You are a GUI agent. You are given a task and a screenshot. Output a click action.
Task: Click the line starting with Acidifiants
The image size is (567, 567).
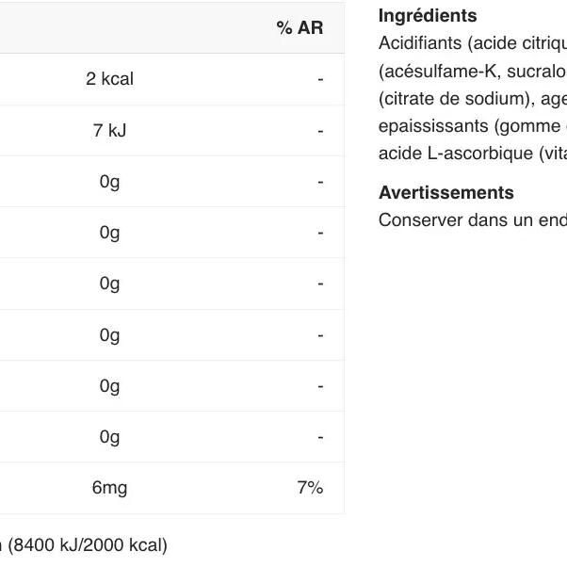coord(471,44)
